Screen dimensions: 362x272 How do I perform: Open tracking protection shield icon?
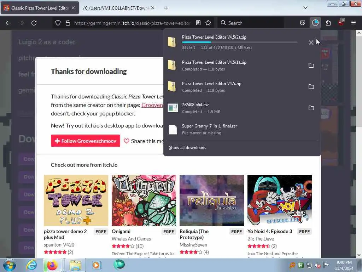pos(58,23)
